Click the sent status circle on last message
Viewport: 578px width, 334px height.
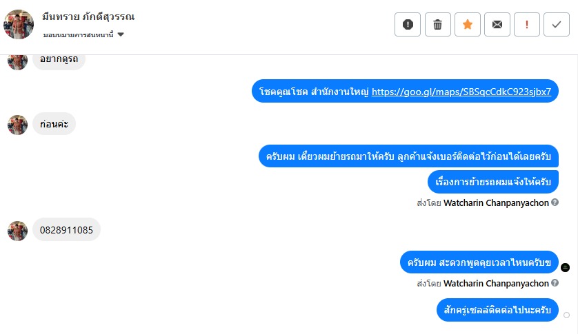click(566, 315)
